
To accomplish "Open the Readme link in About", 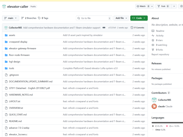I will [160, 31].
